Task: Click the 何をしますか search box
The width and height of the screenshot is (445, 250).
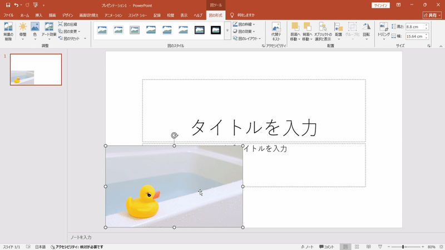Action: point(246,15)
